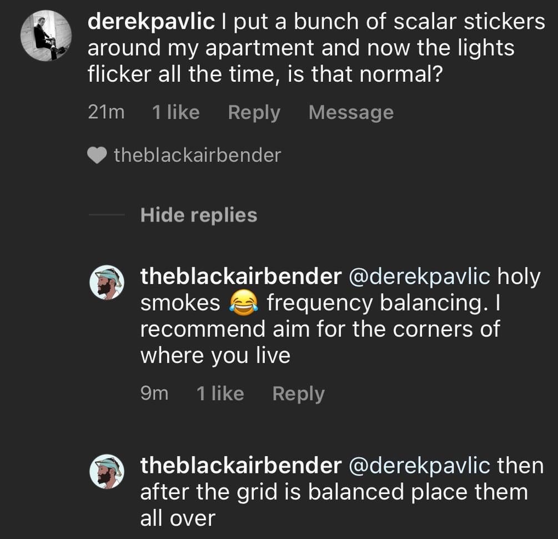Tap the laughing crying emoji
The image size is (558, 539).
pos(244,303)
